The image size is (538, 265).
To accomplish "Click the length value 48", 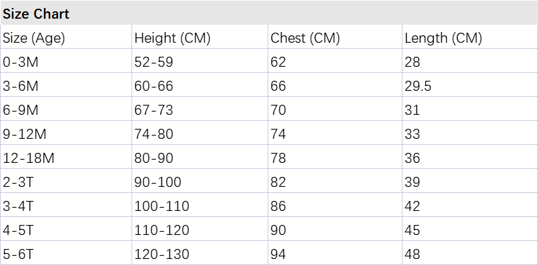I will (x=413, y=254).
